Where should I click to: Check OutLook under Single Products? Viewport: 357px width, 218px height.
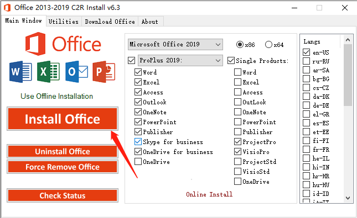point(237,102)
